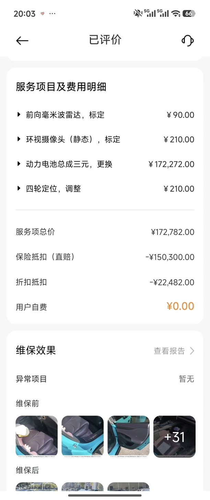This screenshot has width=210, height=500.
Task: Tap the ¥0.00 用户自费 amount
Action: point(180,306)
